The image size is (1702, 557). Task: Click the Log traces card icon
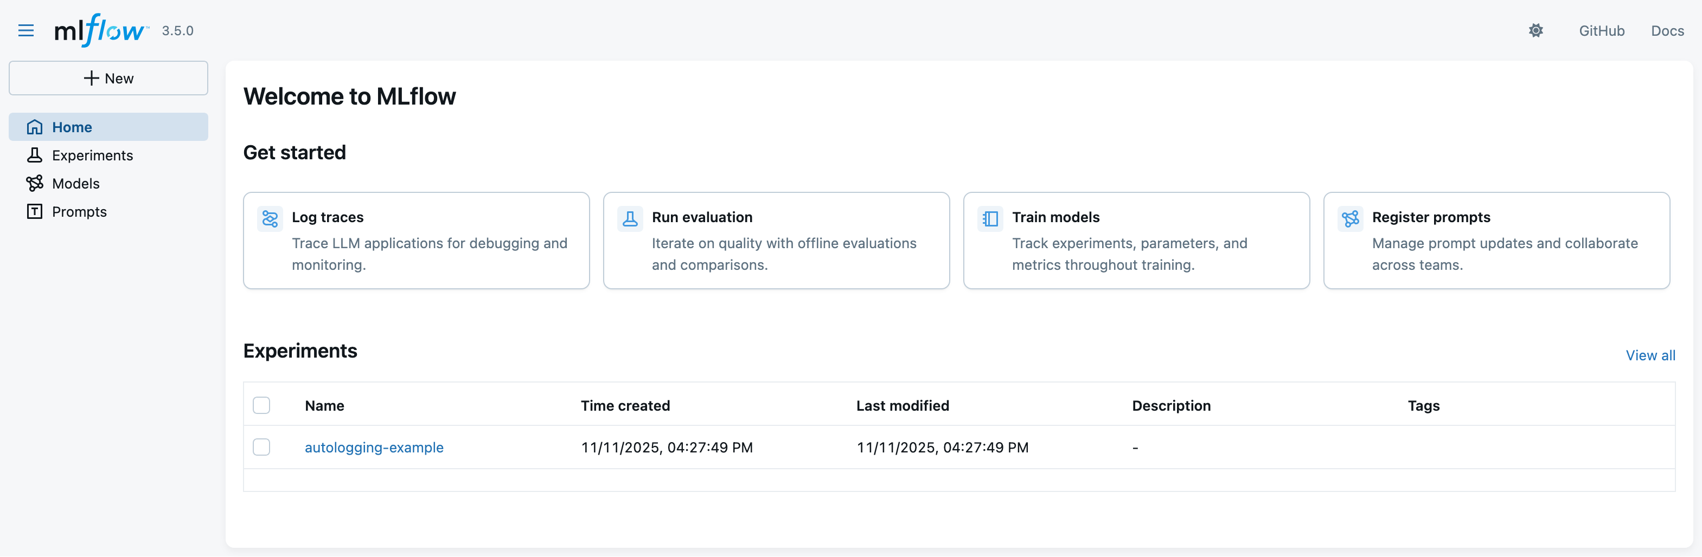pos(270,218)
